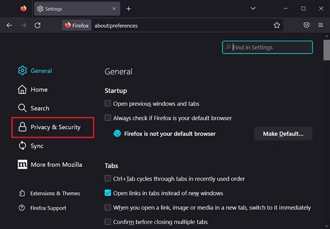Open the list all tabs dropdown arrow
The height and width of the screenshot is (229, 330).
click(x=253, y=8)
